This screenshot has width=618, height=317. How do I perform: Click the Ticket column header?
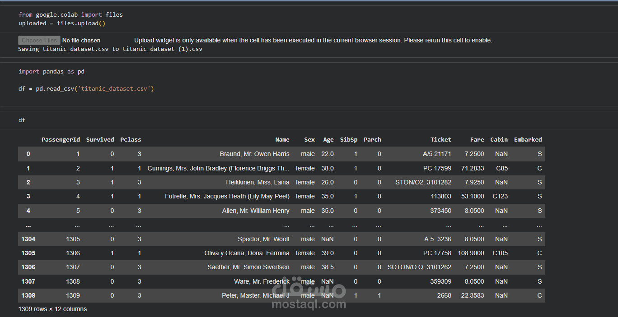(x=440, y=140)
